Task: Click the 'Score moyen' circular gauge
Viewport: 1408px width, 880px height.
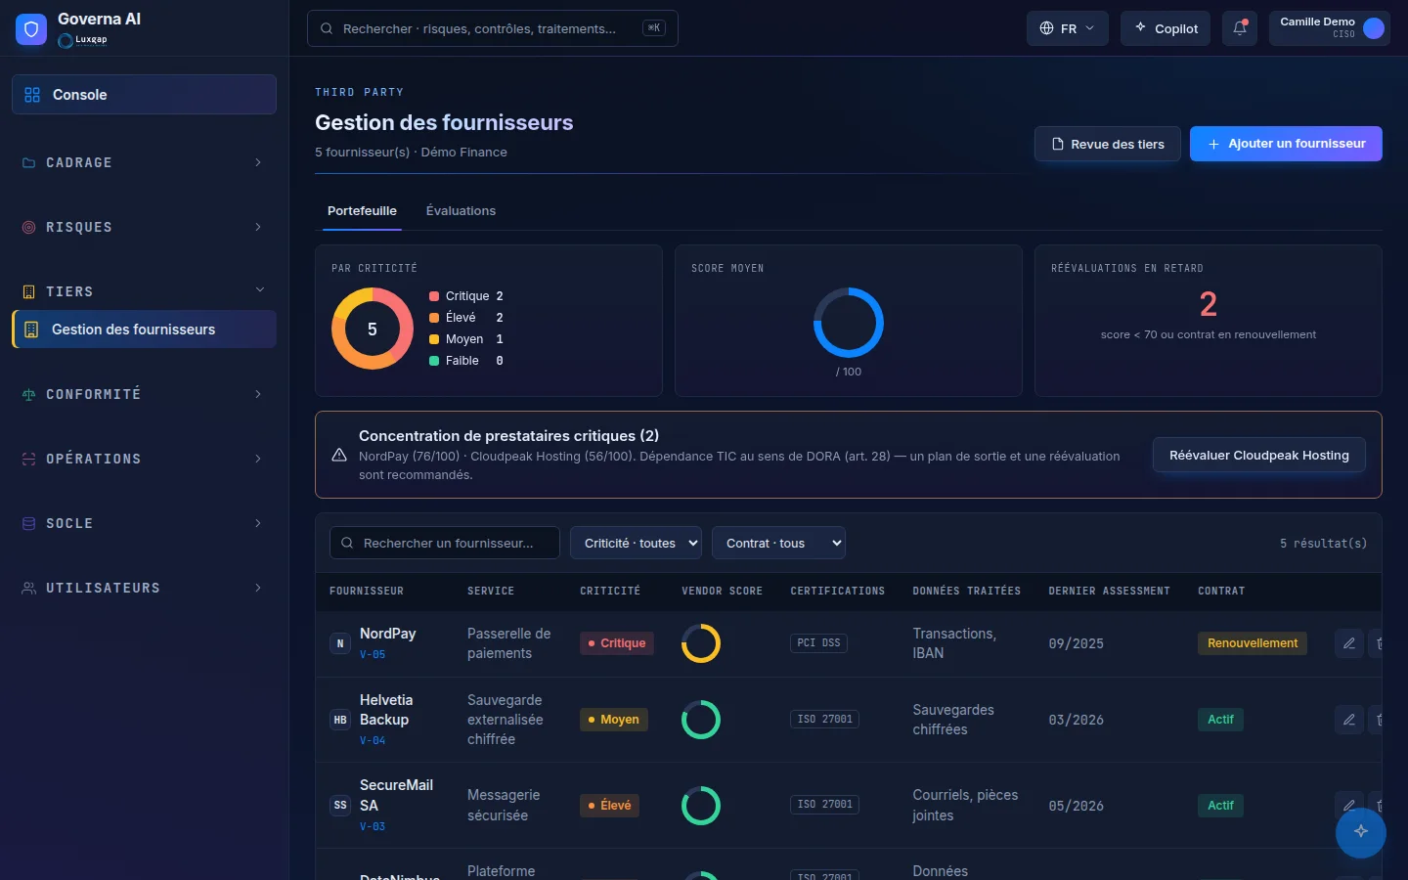Action: tap(849, 323)
